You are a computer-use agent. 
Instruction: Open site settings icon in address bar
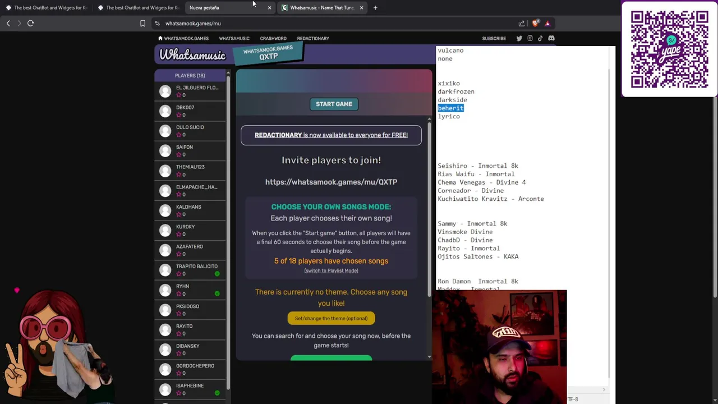pyautogui.click(x=158, y=24)
